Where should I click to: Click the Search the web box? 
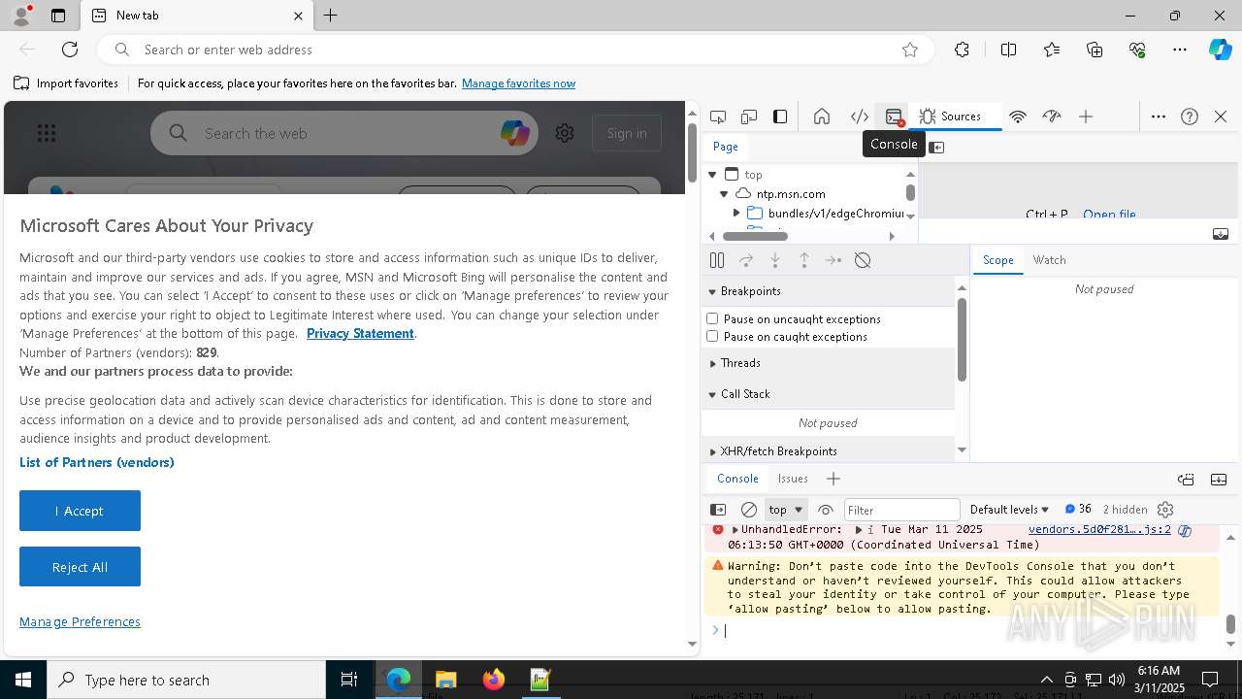(x=344, y=133)
